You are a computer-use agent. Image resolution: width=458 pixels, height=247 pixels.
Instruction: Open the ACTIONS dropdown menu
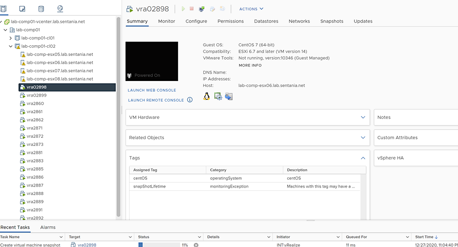[x=251, y=9]
